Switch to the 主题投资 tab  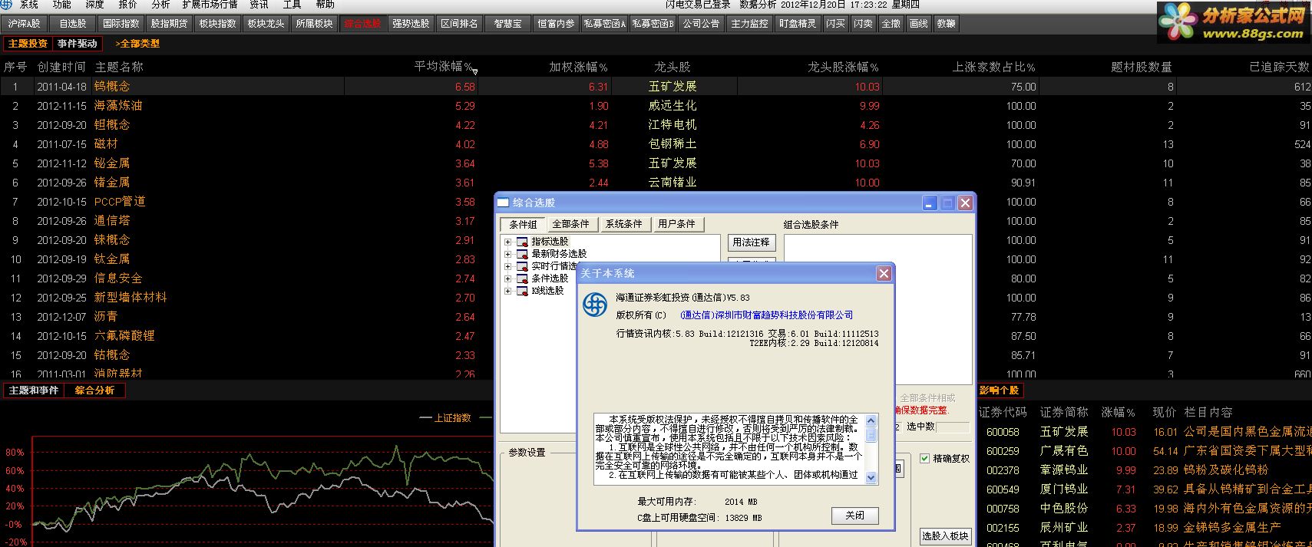[x=28, y=44]
